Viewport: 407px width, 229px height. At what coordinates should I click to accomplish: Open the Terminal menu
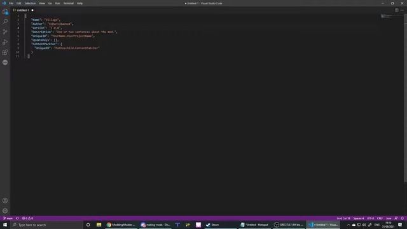click(69, 3)
